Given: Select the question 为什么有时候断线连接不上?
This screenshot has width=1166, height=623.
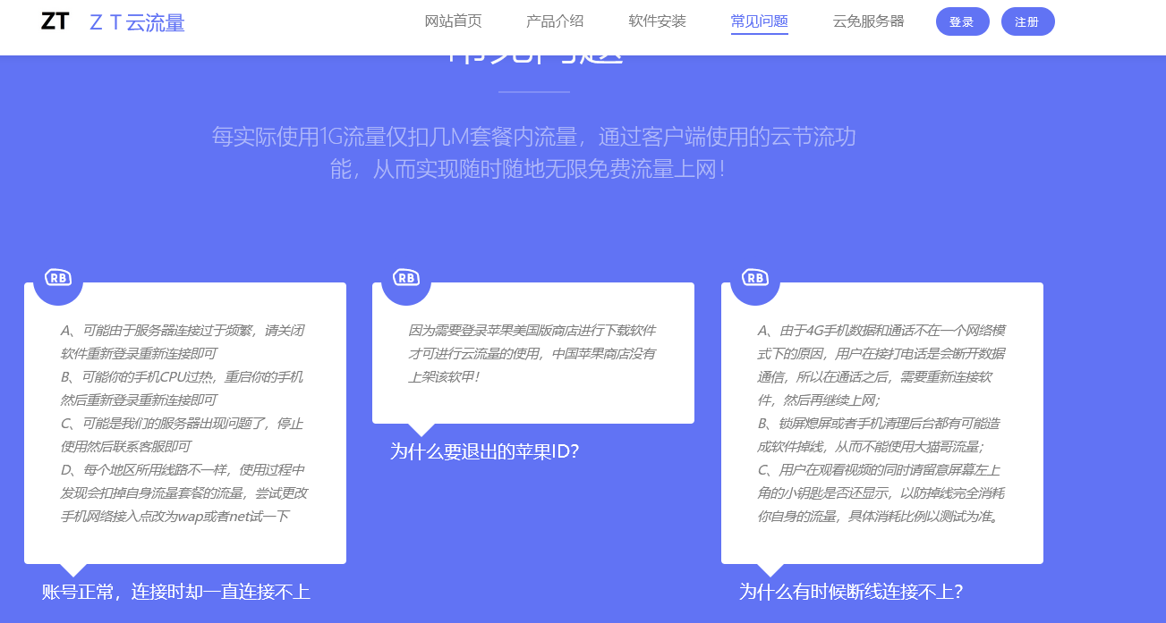Looking at the screenshot, I should pos(850,592).
